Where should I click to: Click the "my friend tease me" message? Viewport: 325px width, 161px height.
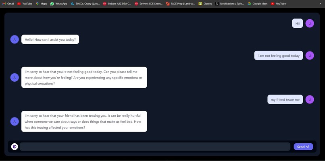285,99
